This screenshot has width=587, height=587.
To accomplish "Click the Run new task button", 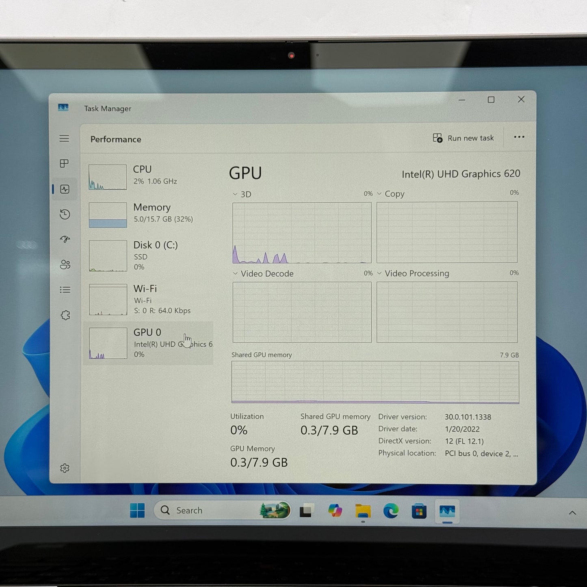I will tap(463, 138).
